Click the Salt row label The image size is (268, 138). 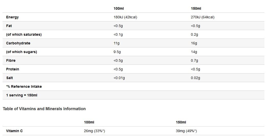(x=9, y=78)
